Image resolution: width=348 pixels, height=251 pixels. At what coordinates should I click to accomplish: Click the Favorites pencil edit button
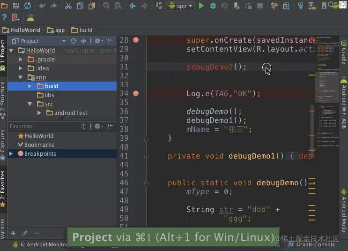pyautogui.click(x=25, y=233)
